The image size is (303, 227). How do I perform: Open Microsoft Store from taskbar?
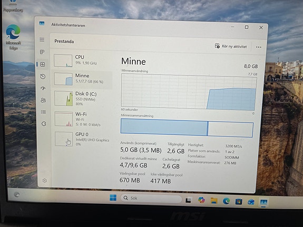[239, 202]
